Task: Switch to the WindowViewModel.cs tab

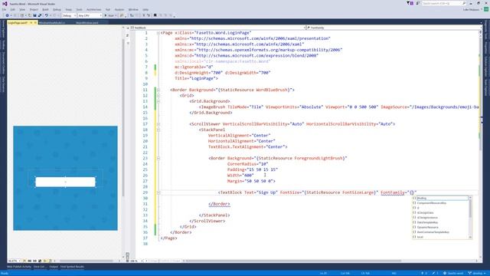Action: [52, 22]
